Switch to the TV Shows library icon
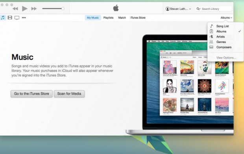 (x=17, y=18)
